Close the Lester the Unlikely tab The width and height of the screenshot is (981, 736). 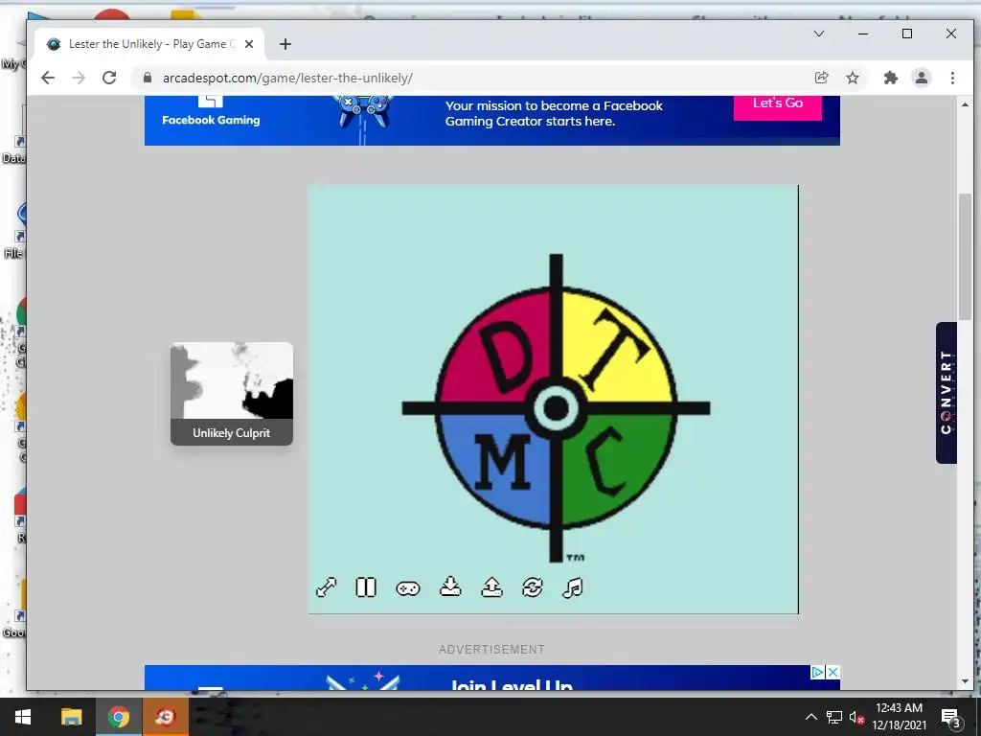point(249,44)
